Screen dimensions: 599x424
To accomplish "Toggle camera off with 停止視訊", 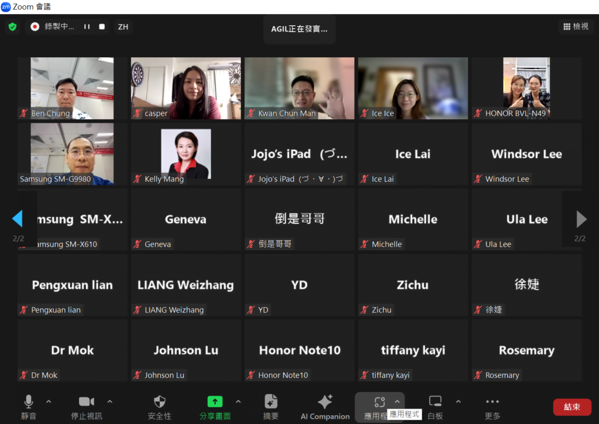I will (87, 402).
